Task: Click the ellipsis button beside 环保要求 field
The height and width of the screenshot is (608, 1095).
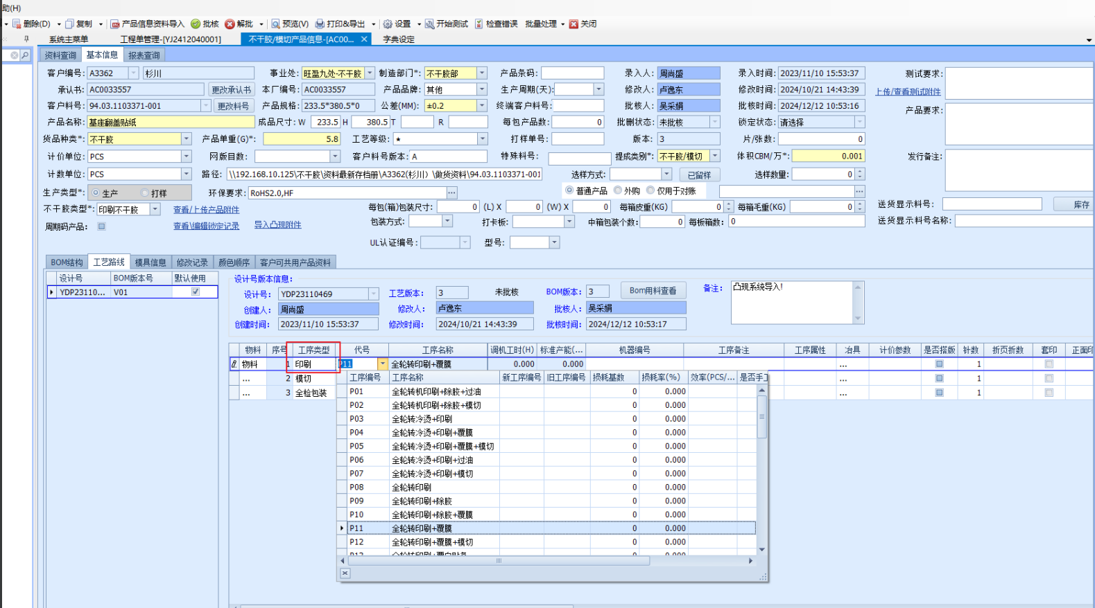Action: coord(452,193)
